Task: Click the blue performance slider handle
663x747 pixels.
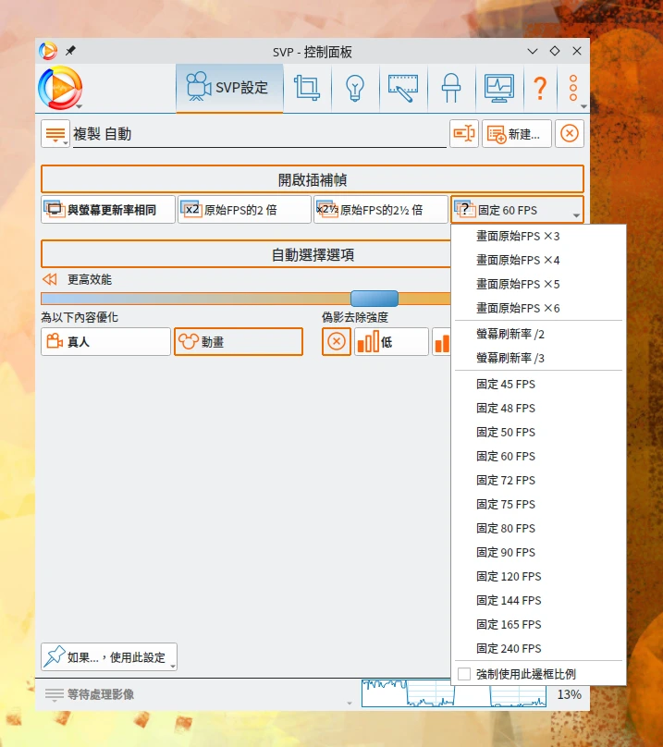Action: [374, 299]
